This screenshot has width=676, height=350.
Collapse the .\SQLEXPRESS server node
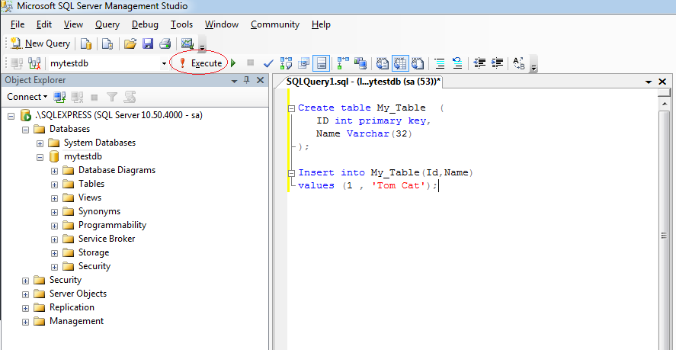11,116
